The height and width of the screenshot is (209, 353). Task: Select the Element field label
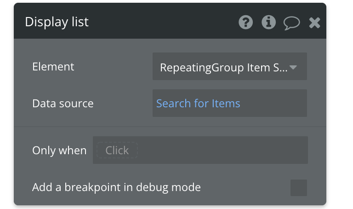click(53, 67)
